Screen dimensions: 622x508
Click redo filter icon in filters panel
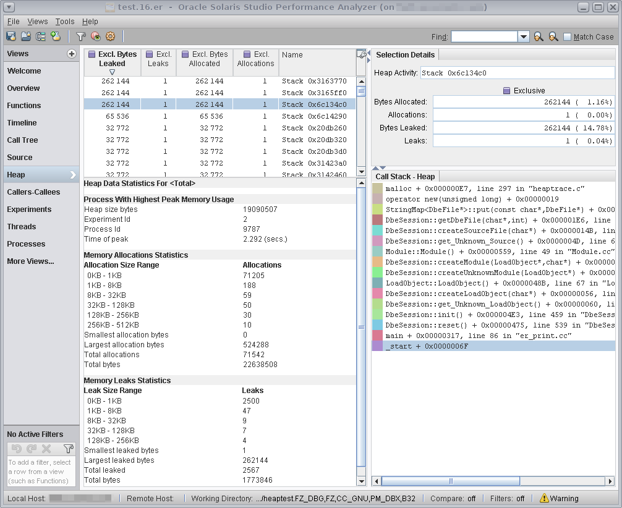pos(32,449)
